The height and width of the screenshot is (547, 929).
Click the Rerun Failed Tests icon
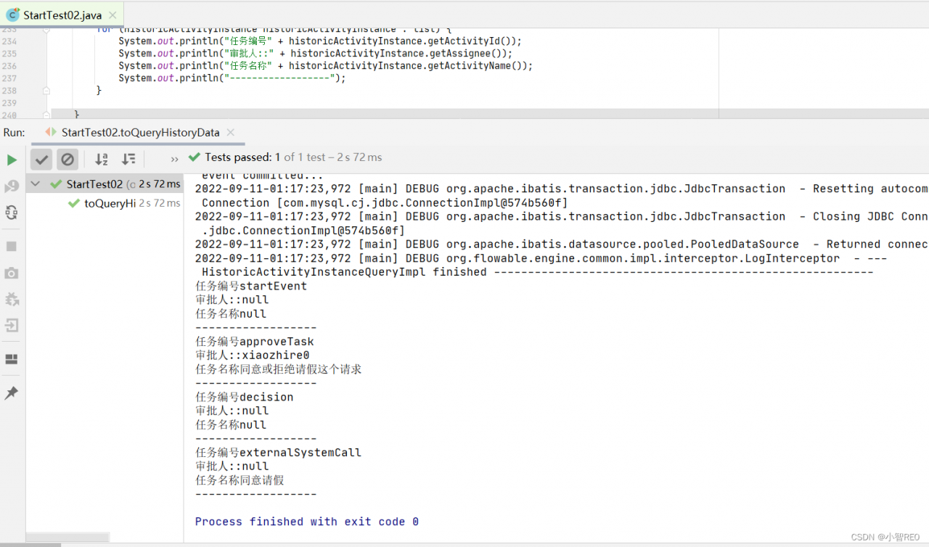pos(12,186)
